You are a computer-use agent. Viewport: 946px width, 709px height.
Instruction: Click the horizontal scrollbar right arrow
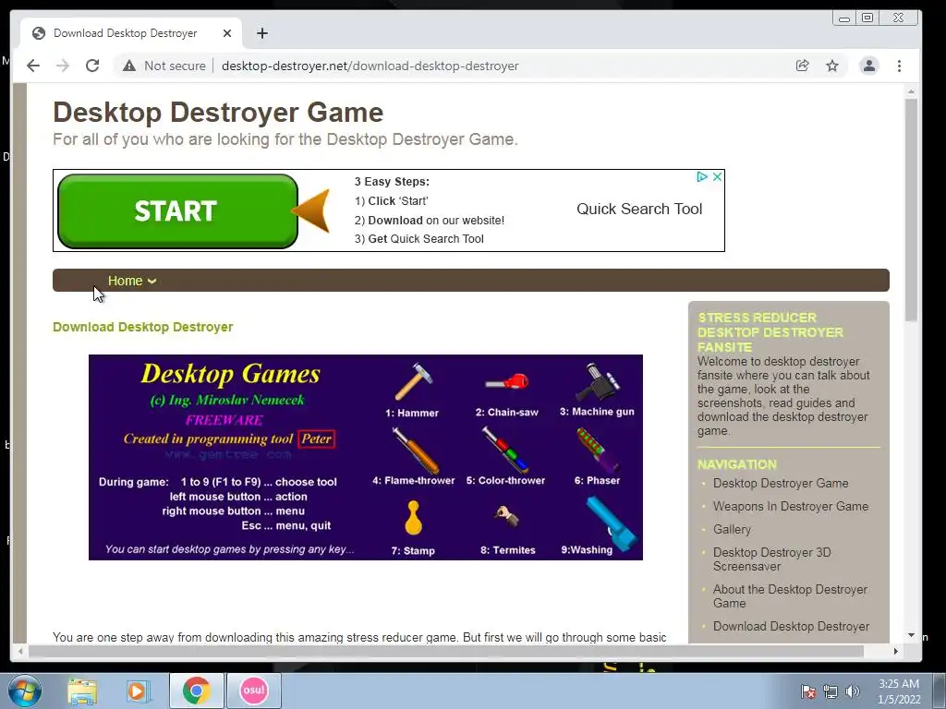[x=896, y=651]
